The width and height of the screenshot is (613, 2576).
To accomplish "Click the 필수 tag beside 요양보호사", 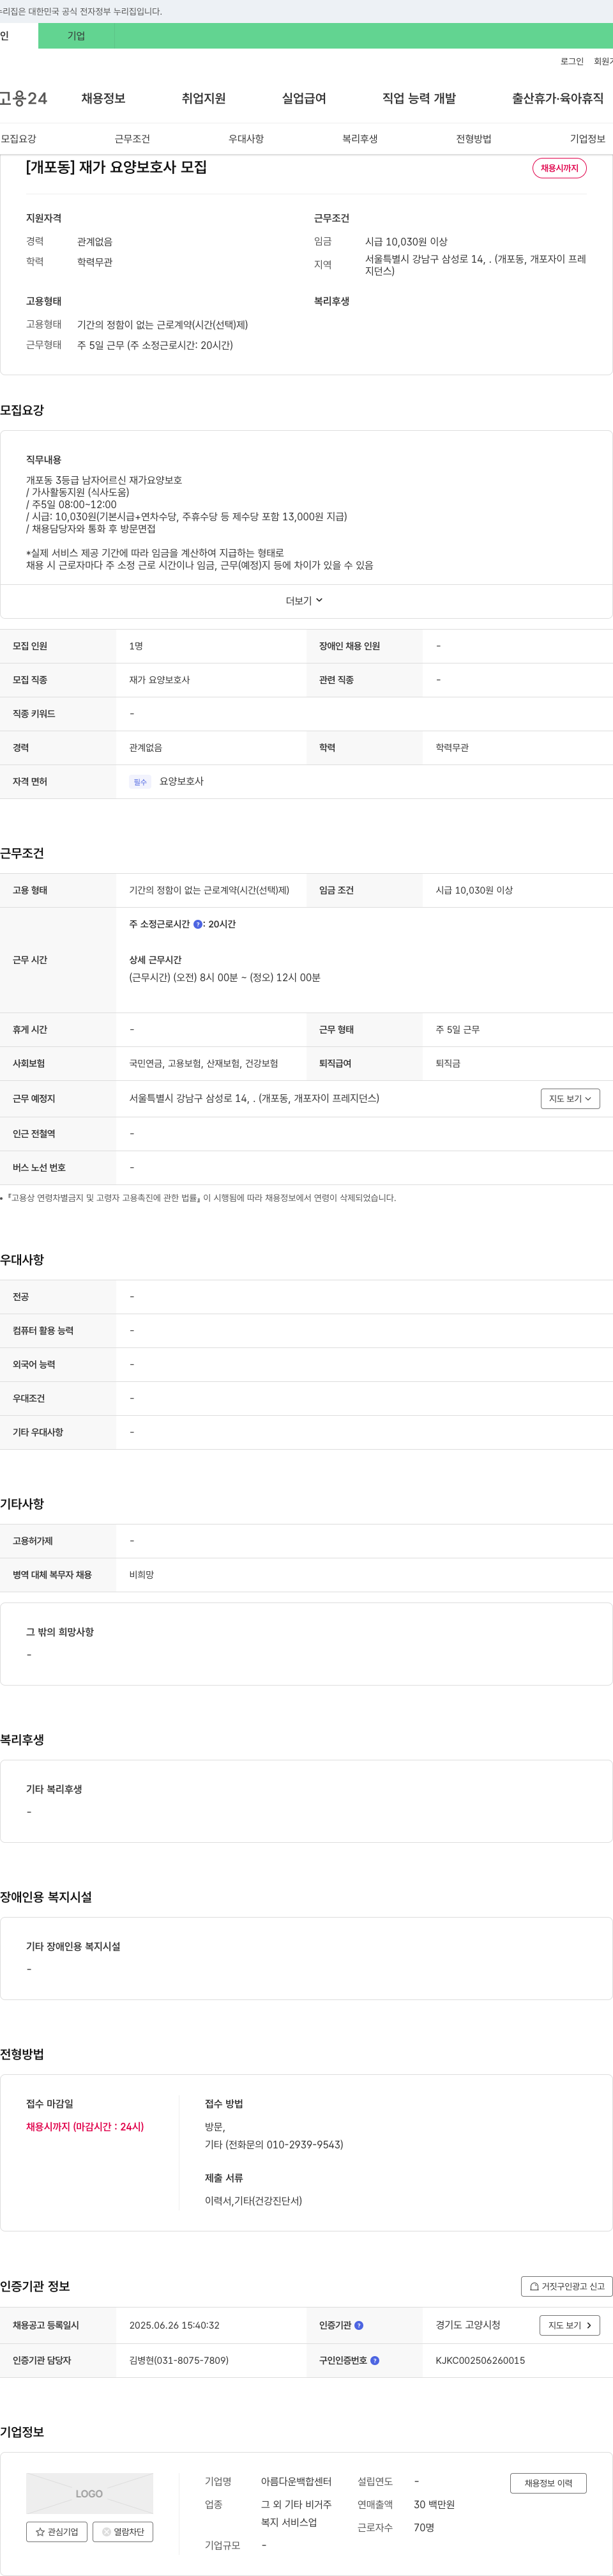I will (140, 782).
